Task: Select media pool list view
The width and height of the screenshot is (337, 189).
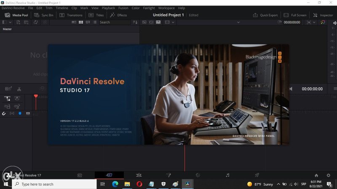Action: 95,22
